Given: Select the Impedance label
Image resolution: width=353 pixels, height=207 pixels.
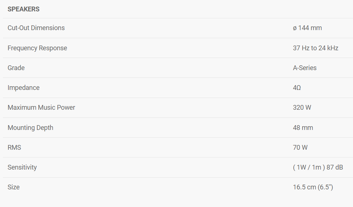Looking at the screenshot, I should 24,88.
